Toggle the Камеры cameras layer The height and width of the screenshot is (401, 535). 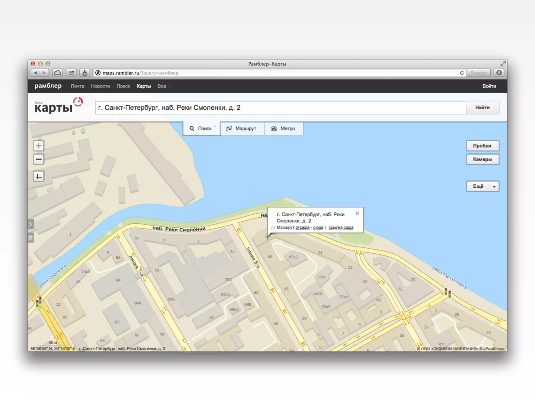(x=482, y=159)
